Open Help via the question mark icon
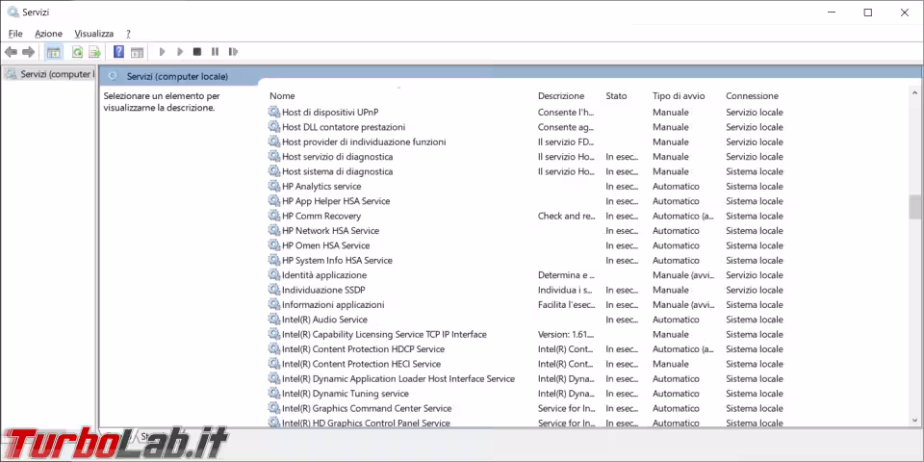The image size is (924, 462). click(118, 52)
